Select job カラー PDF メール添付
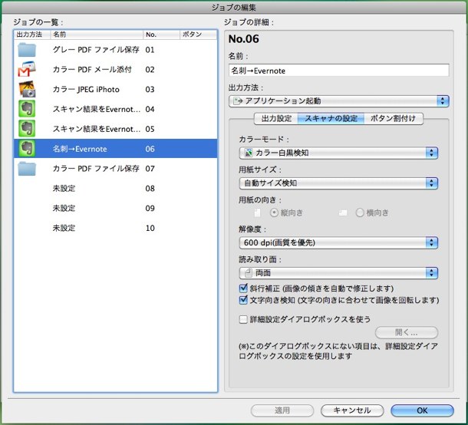 click(116, 70)
